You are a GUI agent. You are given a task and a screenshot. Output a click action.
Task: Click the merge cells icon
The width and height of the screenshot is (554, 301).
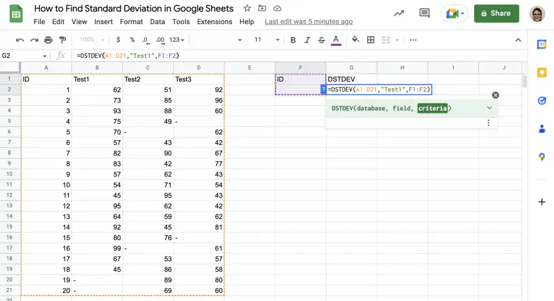point(386,40)
